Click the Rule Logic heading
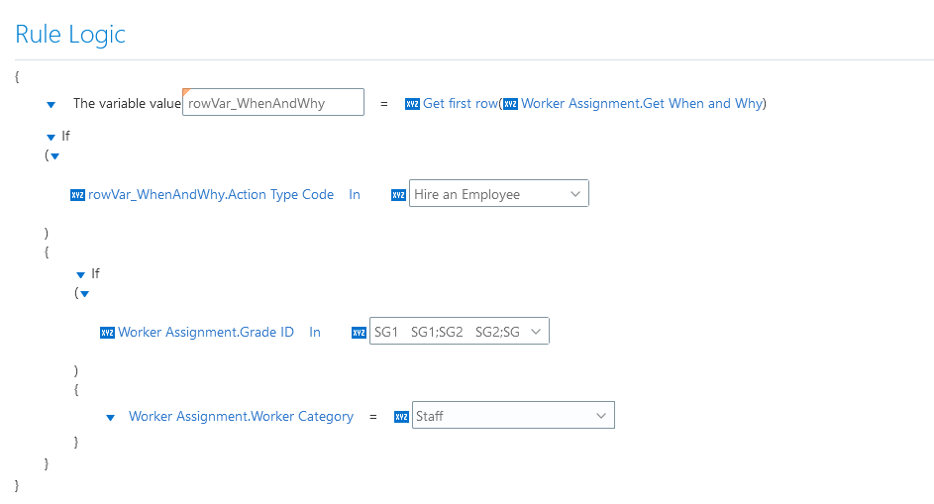The width and height of the screenshot is (934, 504). point(70,35)
